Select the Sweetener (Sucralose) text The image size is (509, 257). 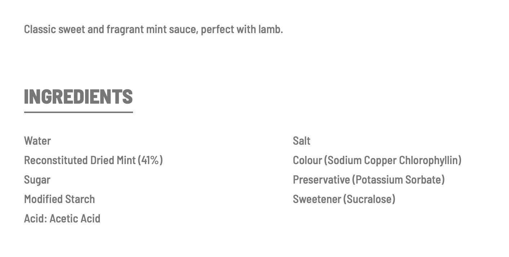(344, 199)
